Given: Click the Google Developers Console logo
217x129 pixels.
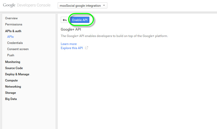Looking at the screenshot, I should click(27, 5).
